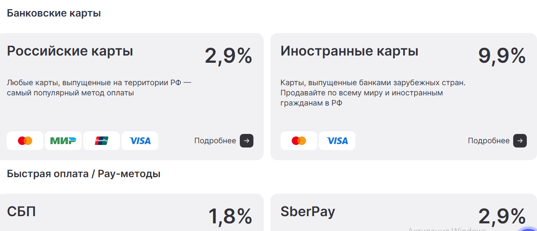Click the Российские карты card title

[x=70, y=51]
